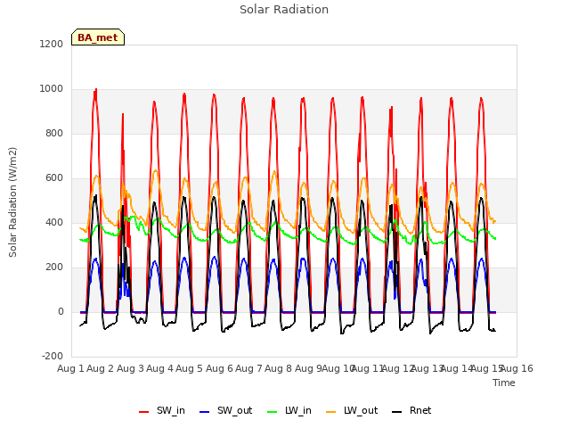Click the LW_out peak on Aug 7

click(274, 171)
